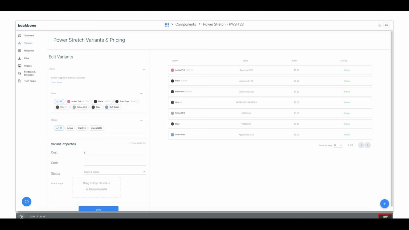Open the Images sidebar item
Image resolution: width=409 pixels, height=230 pixels.
pos(28,66)
